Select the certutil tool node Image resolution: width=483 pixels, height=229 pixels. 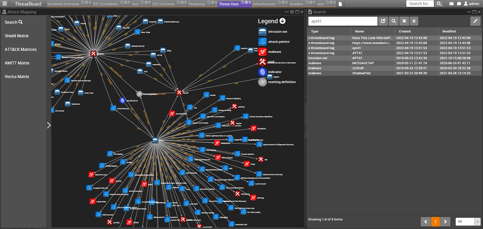(x=179, y=92)
